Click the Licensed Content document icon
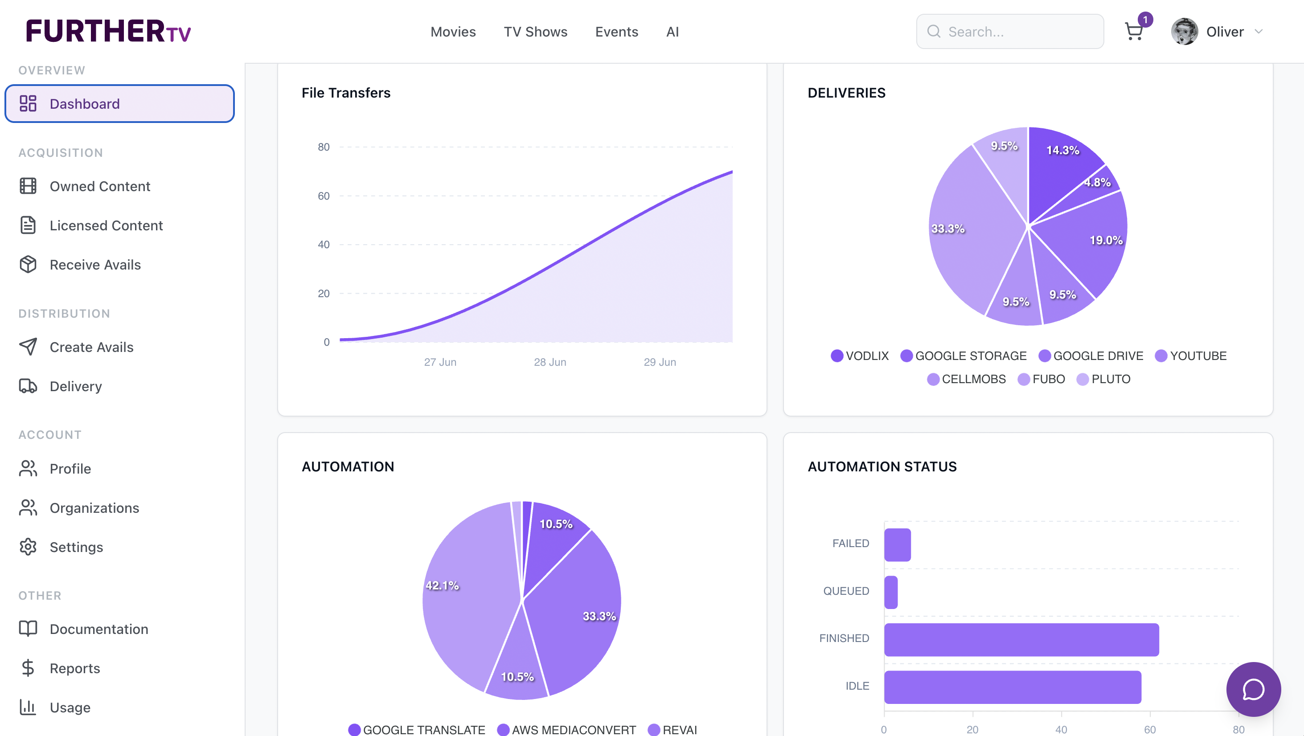This screenshot has width=1304, height=736. [x=28, y=225]
